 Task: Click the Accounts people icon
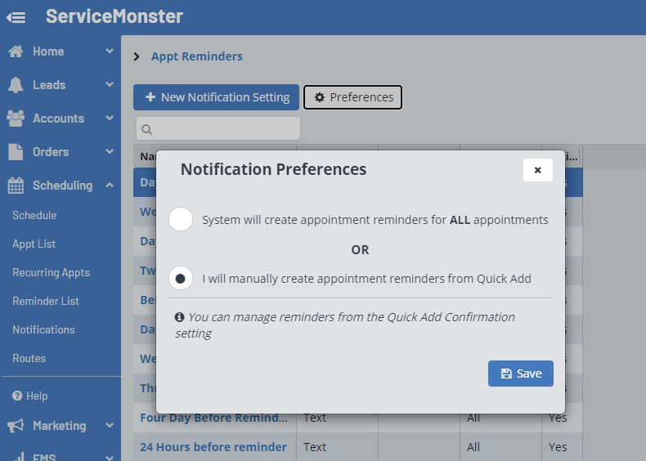click(x=16, y=119)
